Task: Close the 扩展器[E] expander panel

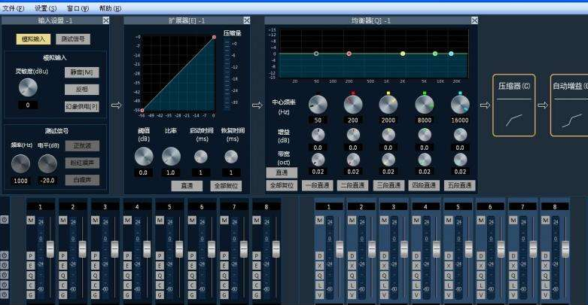Action: point(246,20)
